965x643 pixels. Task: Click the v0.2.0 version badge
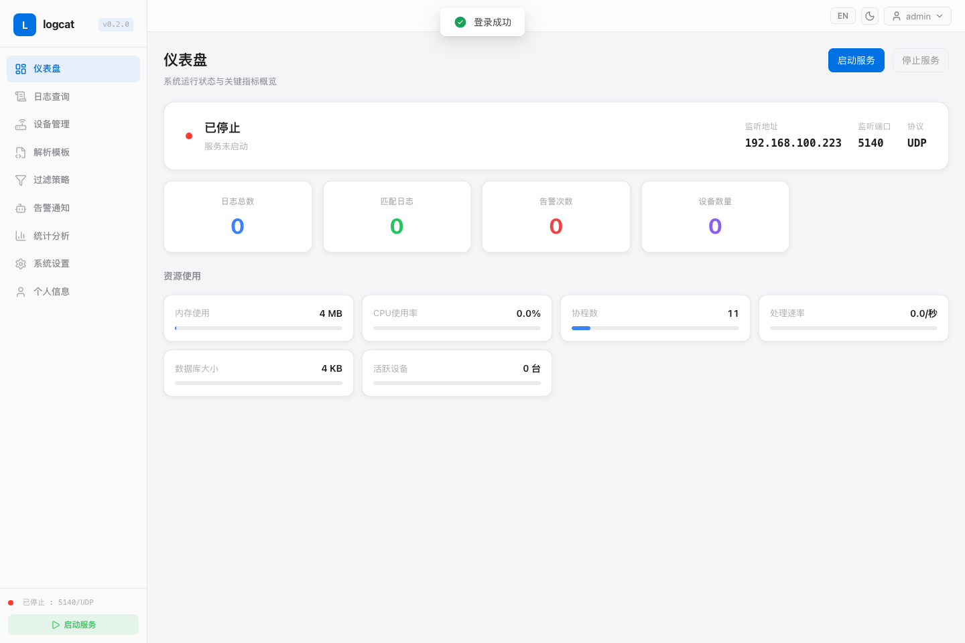tap(116, 25)
